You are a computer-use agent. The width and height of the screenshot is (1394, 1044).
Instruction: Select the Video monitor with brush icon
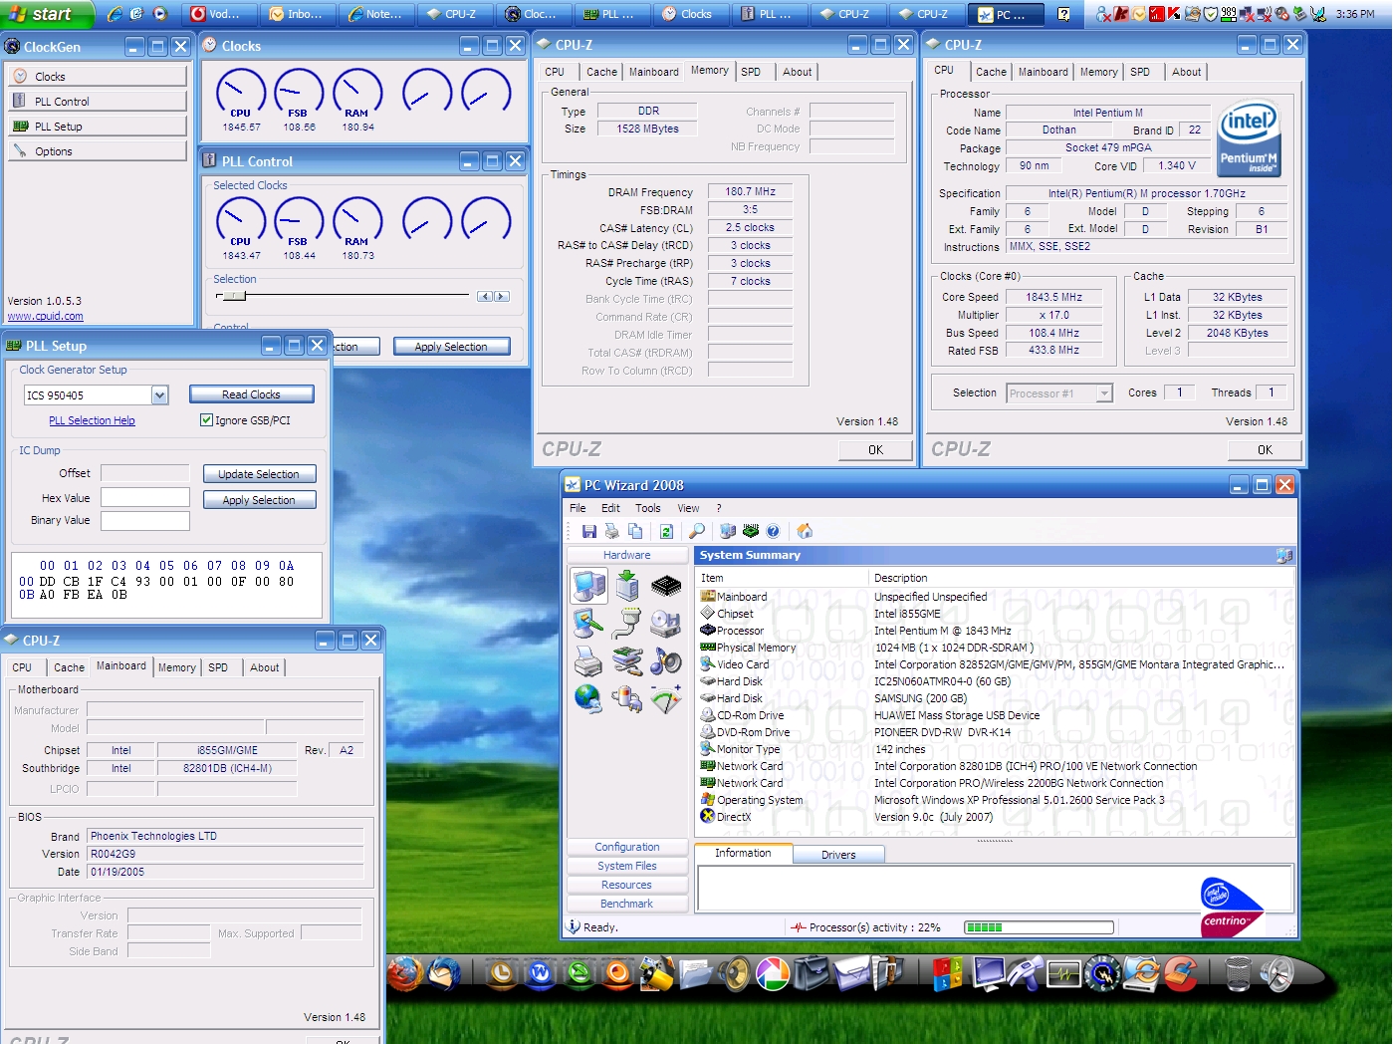coord(588,624)
